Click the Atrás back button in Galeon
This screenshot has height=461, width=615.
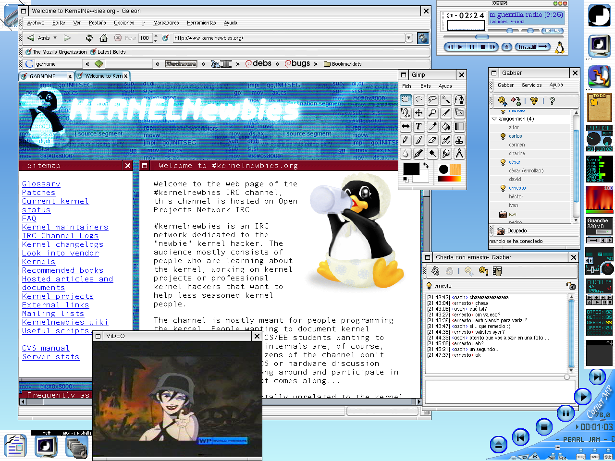[x=38, y=38]
